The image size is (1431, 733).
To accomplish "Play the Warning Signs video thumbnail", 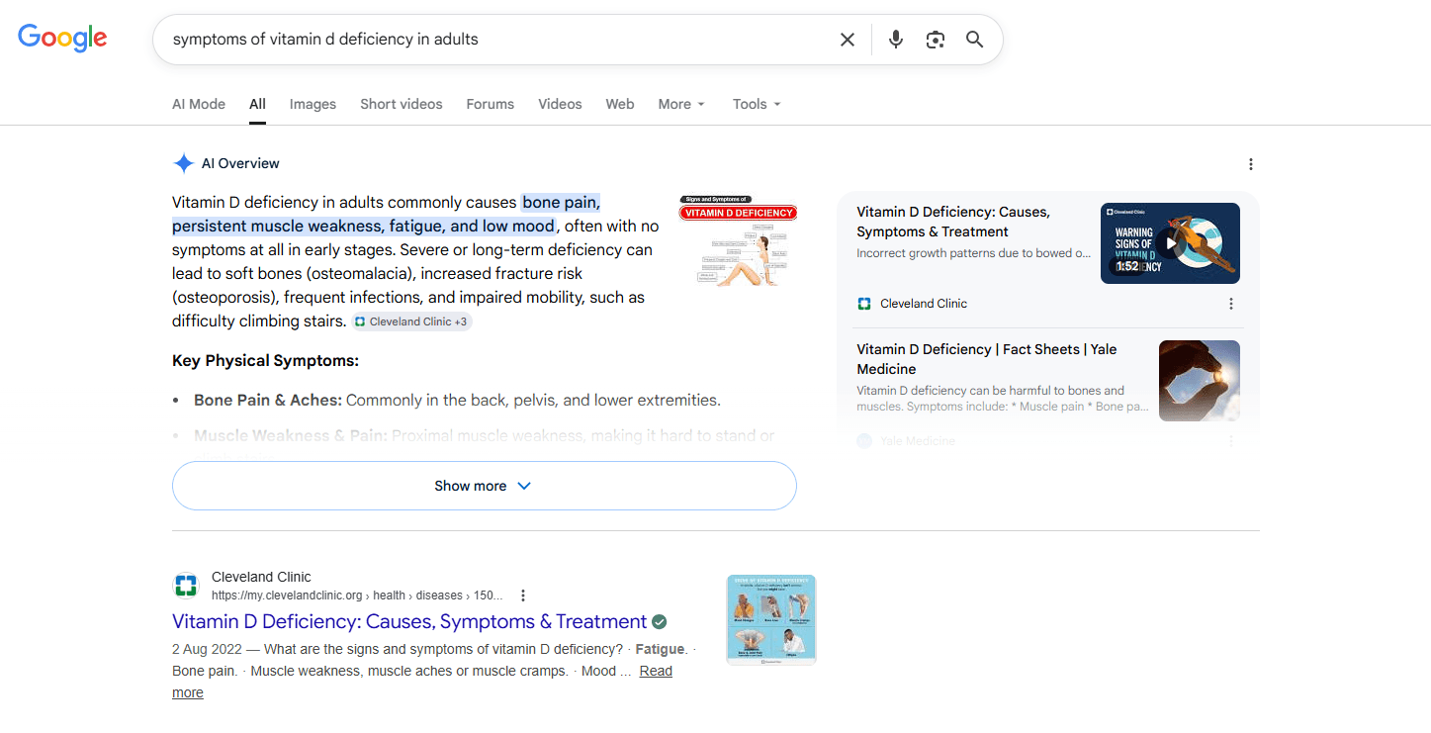I will tap(1170, 243).
